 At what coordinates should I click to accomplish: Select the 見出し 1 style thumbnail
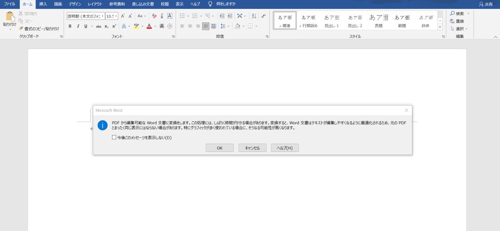click(332, 21)
